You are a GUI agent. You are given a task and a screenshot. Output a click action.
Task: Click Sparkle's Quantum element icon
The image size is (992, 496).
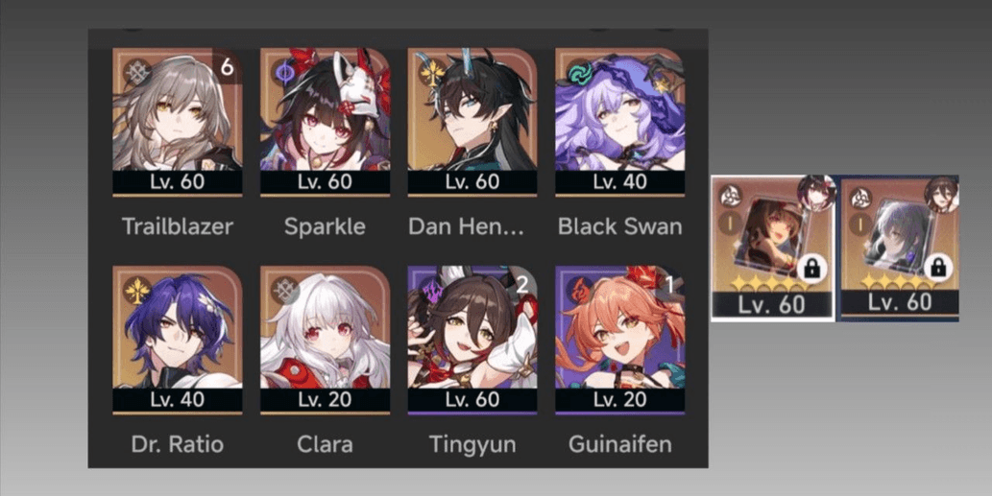pyautogui.click(x=285, y=73)
